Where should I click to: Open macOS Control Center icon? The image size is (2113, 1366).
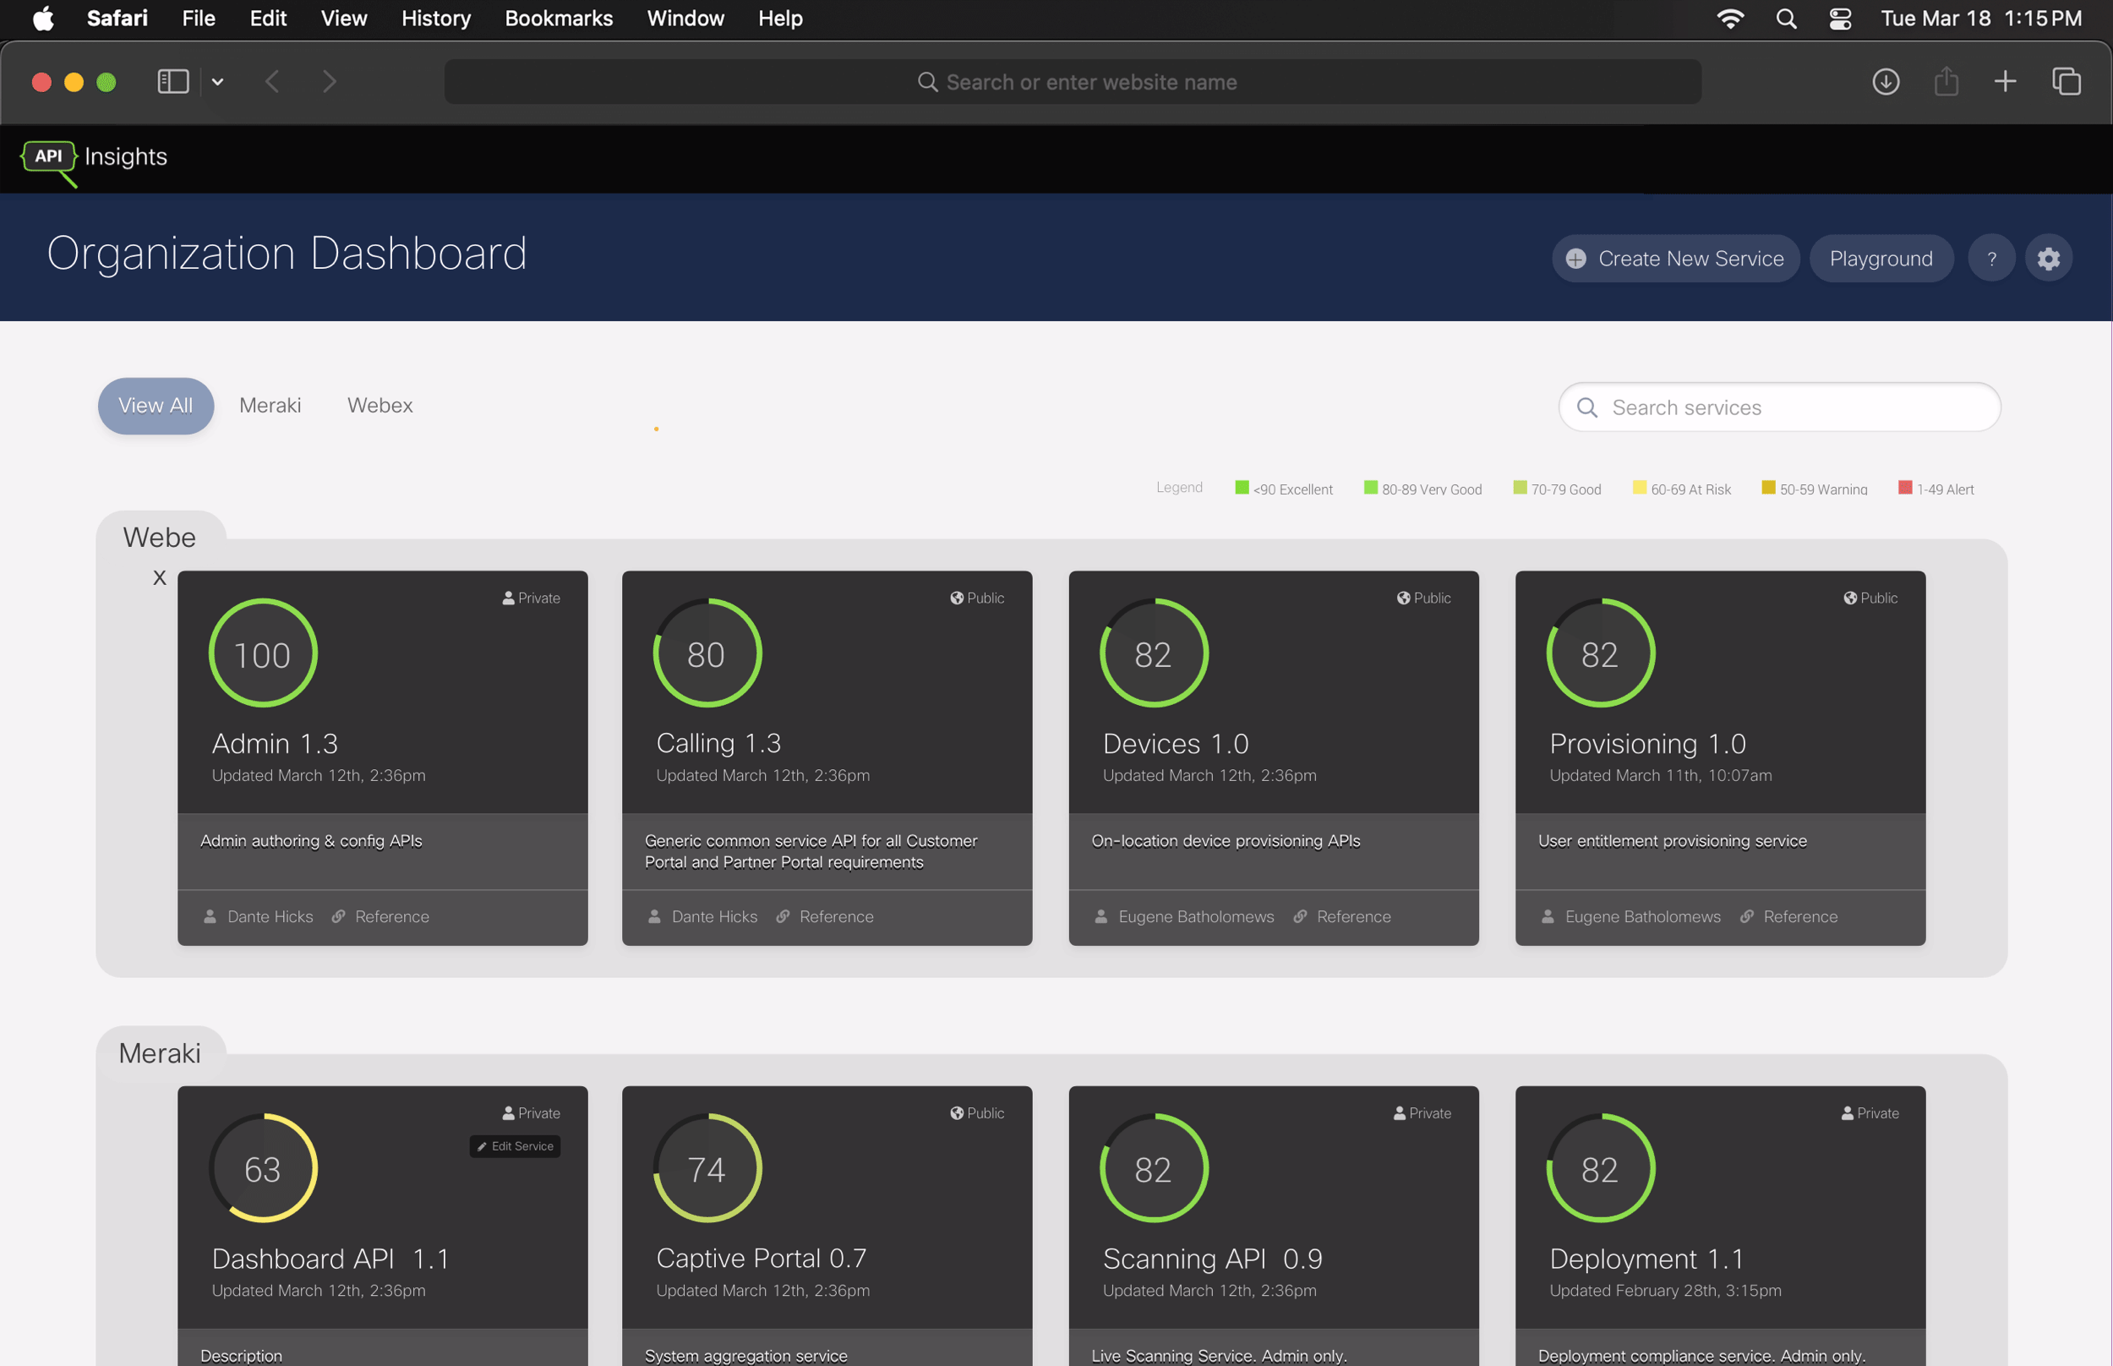[x=1840, y=19]
